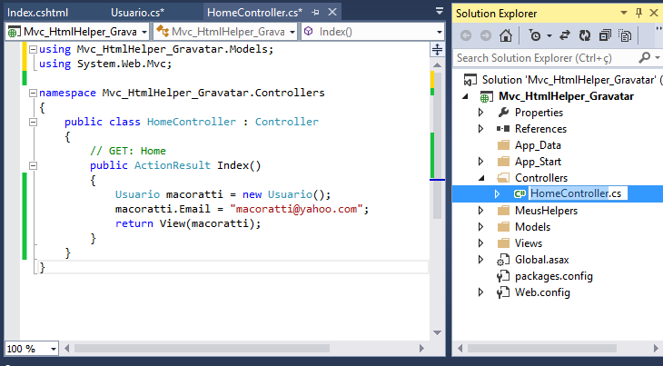Viewport: 663px width, 366px height.
Task: Expand the Models folder
Action: [481, 227]
